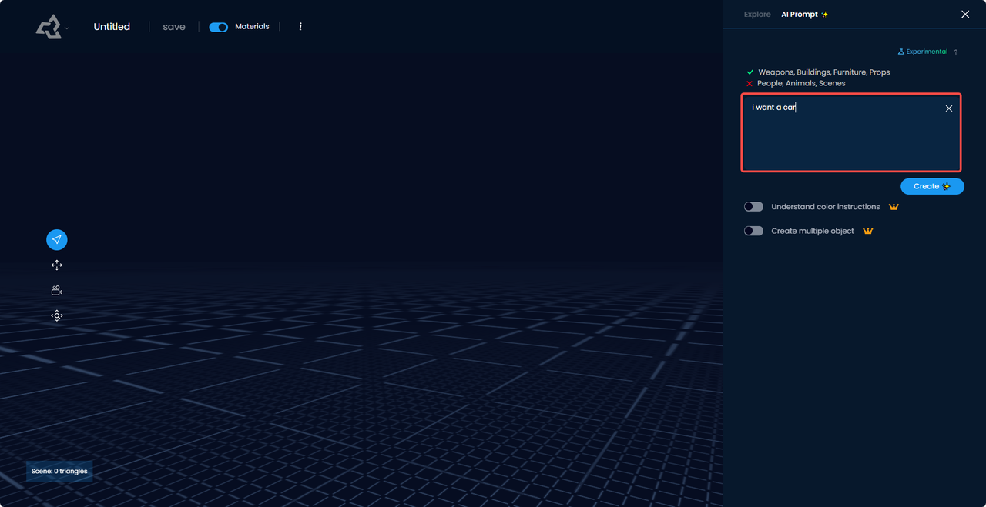Click the save button

(x=174, y=27)
